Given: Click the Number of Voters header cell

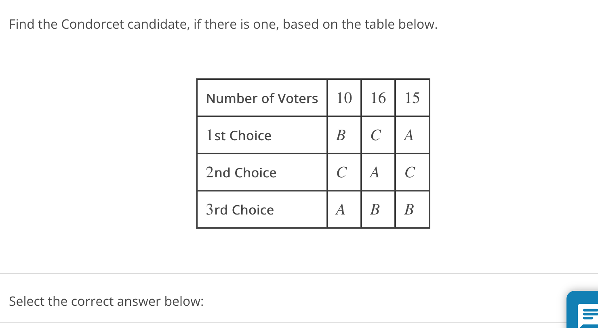Looking at the screenshot, I should [262, 98].
